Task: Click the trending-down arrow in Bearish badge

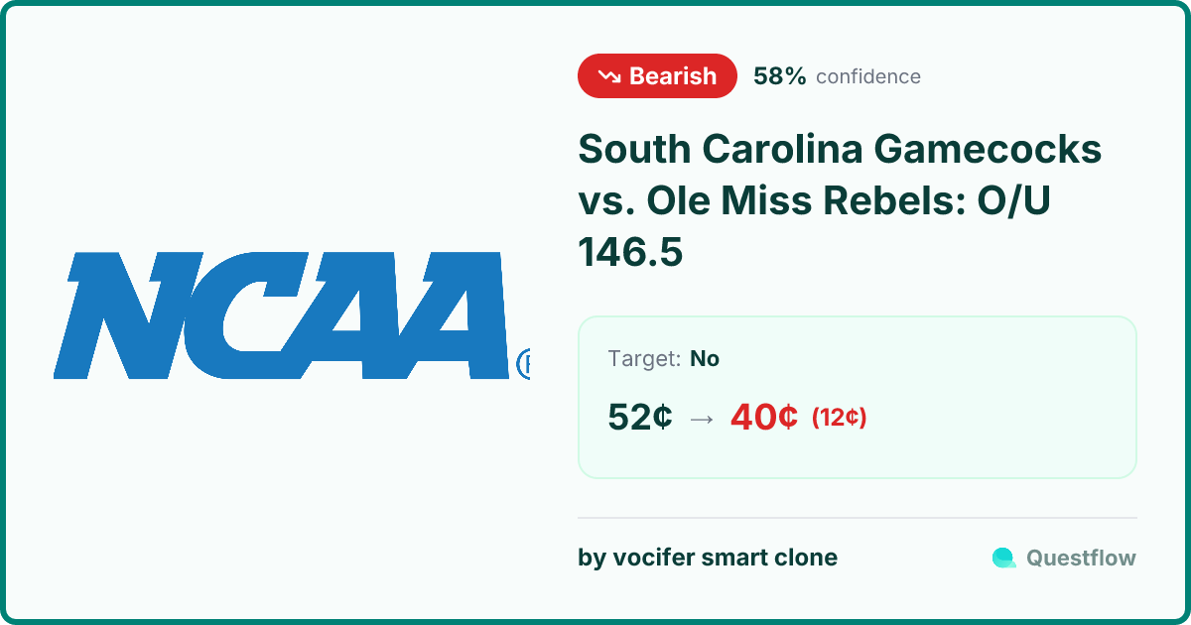Action: (x=608, y=76)
